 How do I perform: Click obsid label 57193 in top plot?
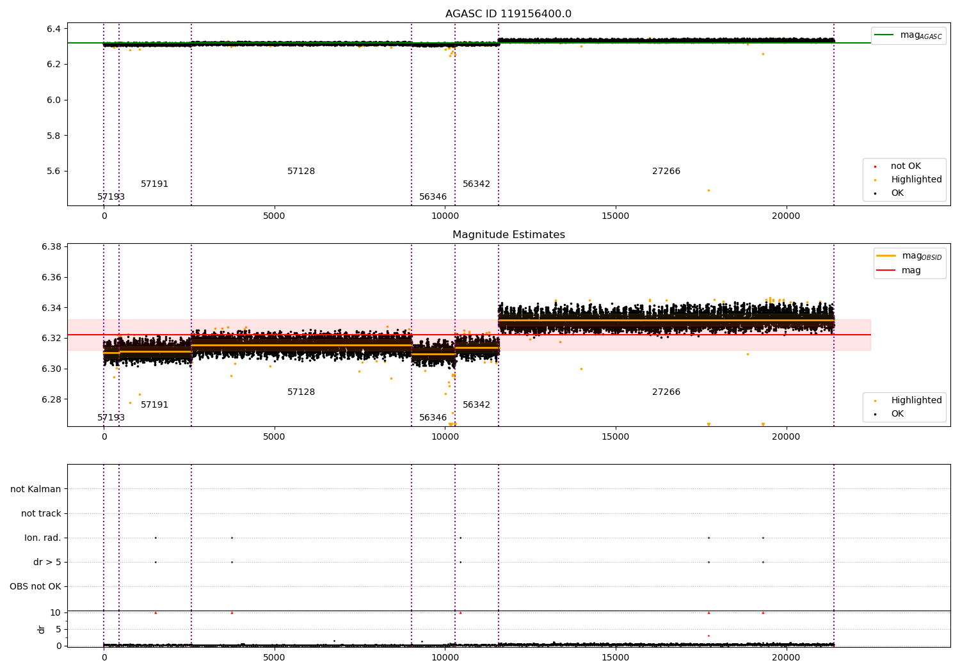point(111,196)
